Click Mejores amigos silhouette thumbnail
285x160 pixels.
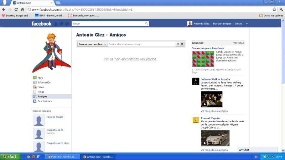click(x=38, y=121)
